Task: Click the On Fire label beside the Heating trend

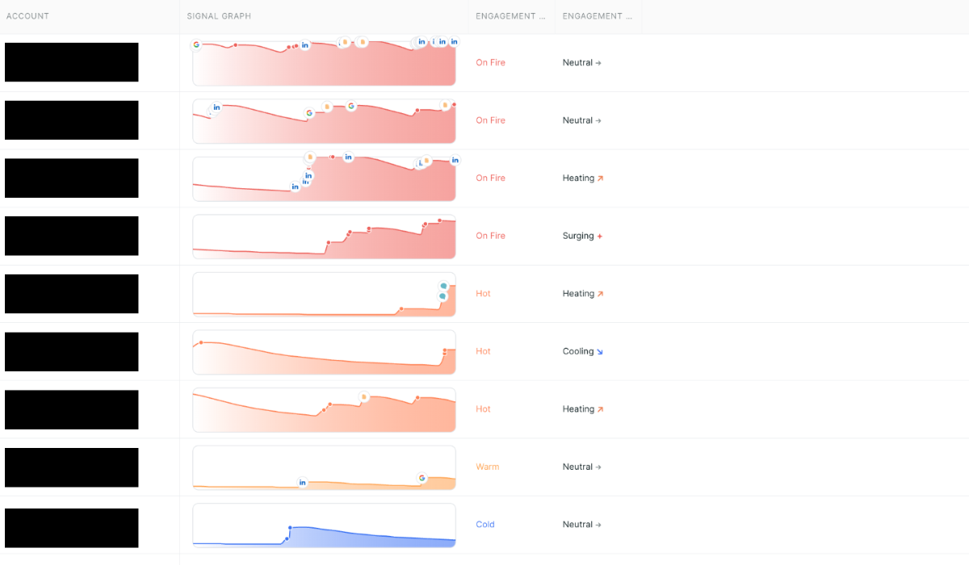Action: 490,178
